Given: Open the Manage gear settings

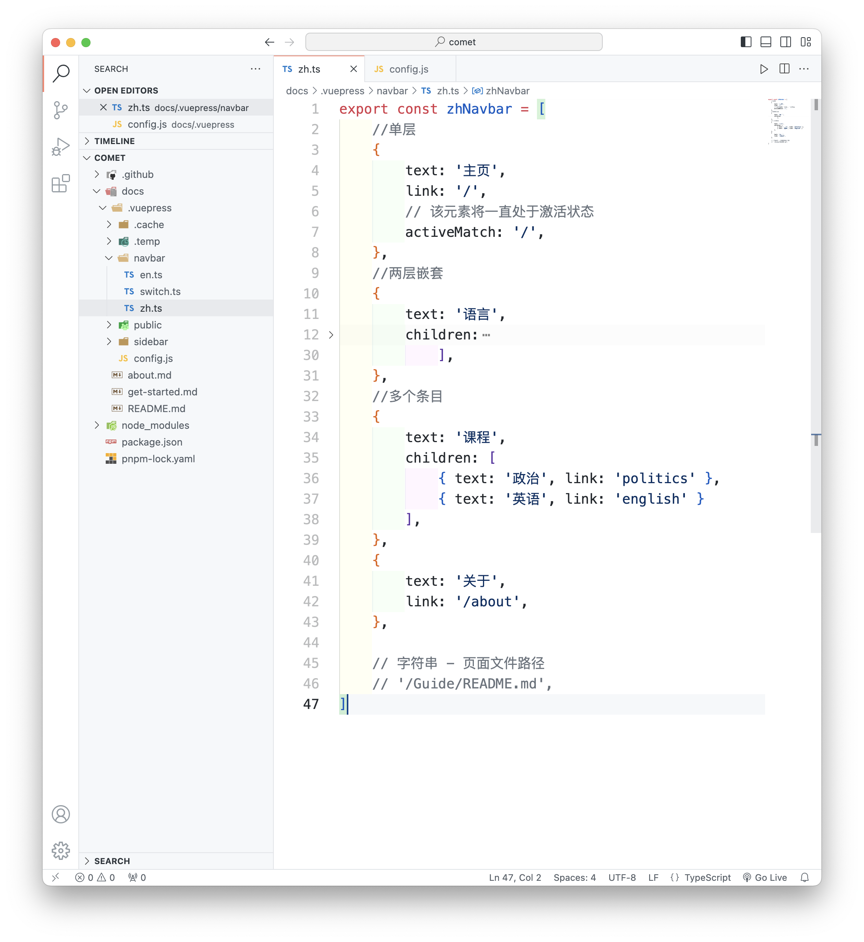Looking at the screenshot, I should click(x=60, y=850).
